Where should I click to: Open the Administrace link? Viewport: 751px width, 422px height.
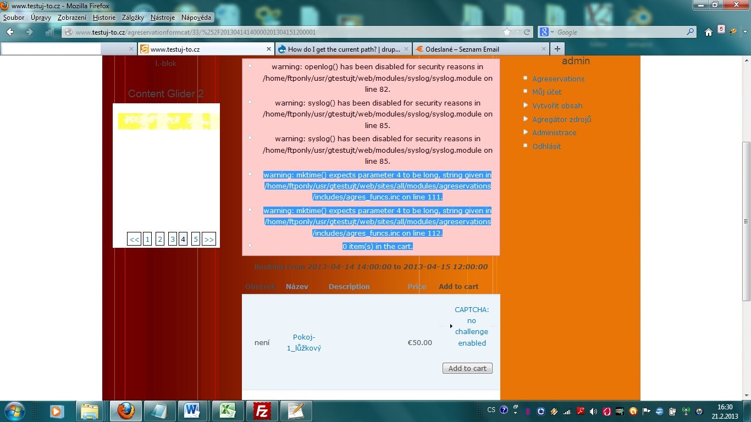click(x=554, y=132)
